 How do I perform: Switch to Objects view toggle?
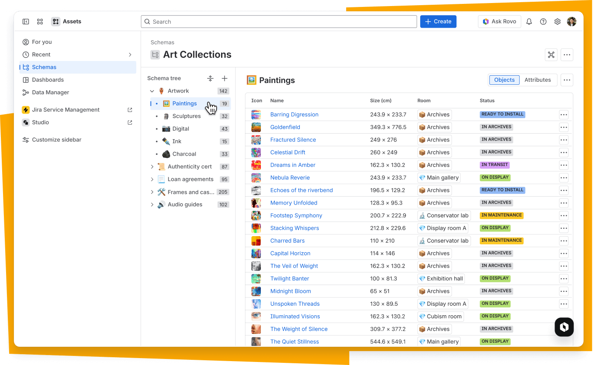point(504,80)
